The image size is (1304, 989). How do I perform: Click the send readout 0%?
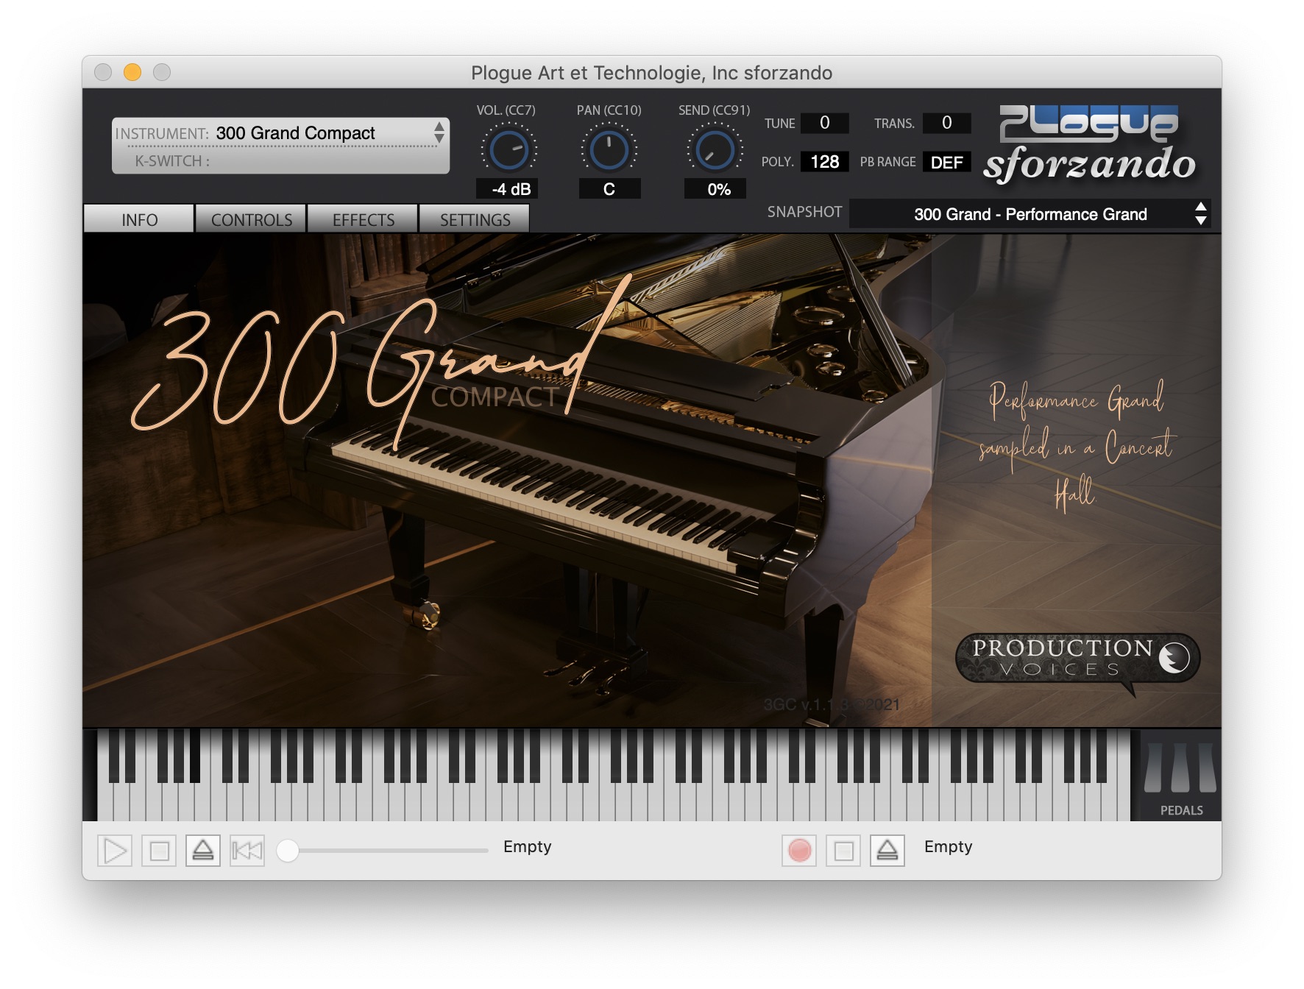click(715, 189)
